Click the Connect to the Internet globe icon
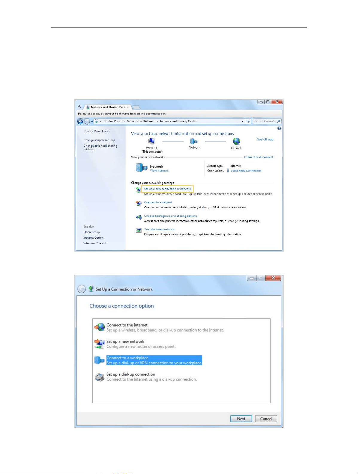Screen dimensions: 358x474 (100, 327)
